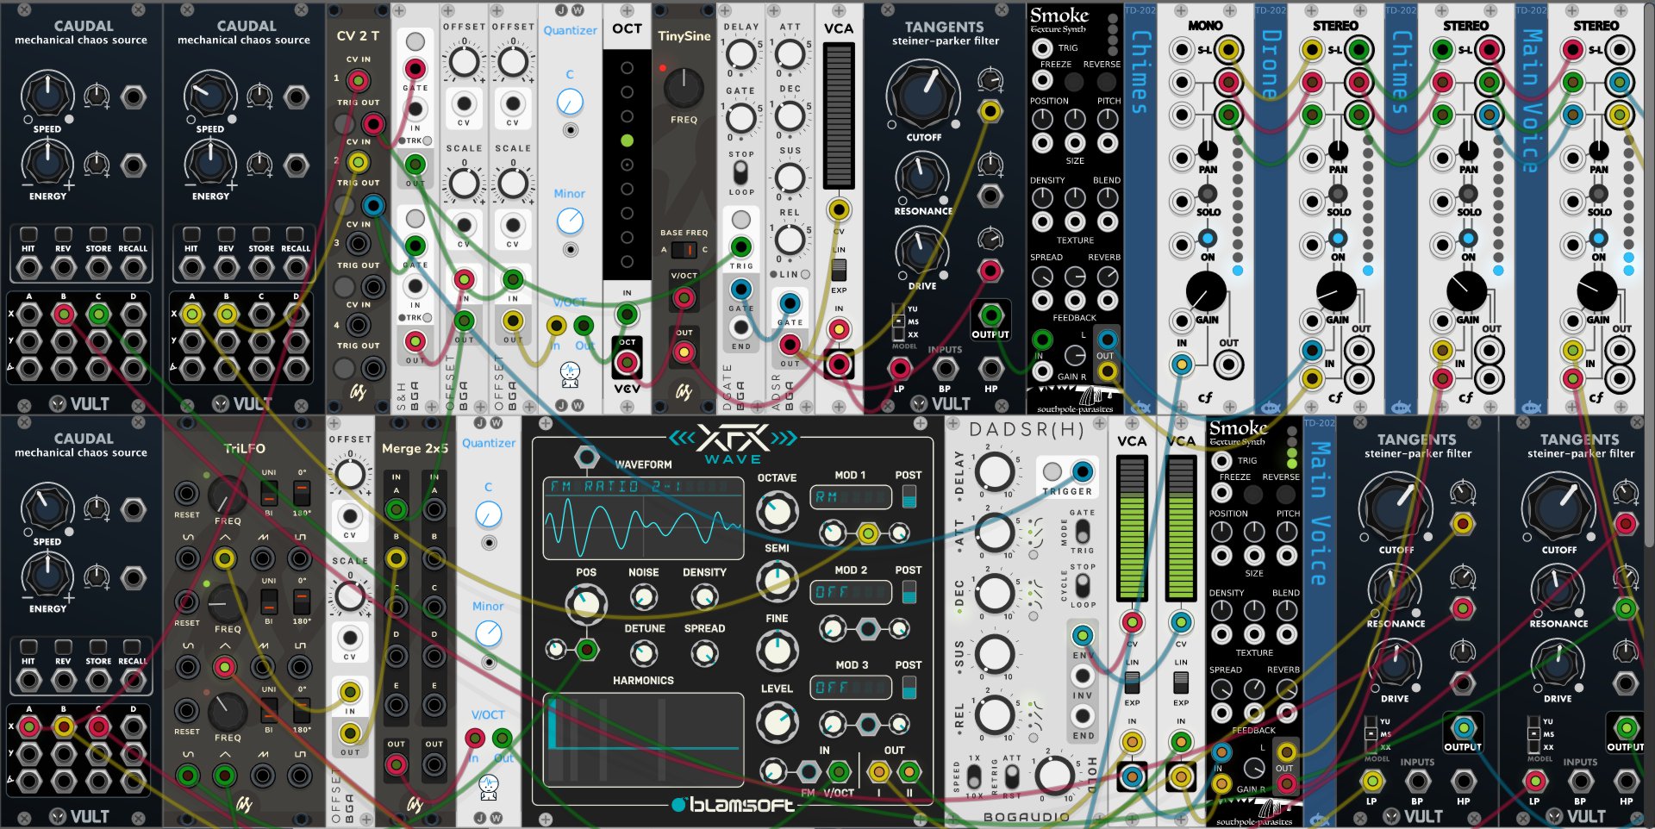Click the HARMONICS display in XFX Wave
Viewport: 1655px width, 829px height.
pos(643,739)
